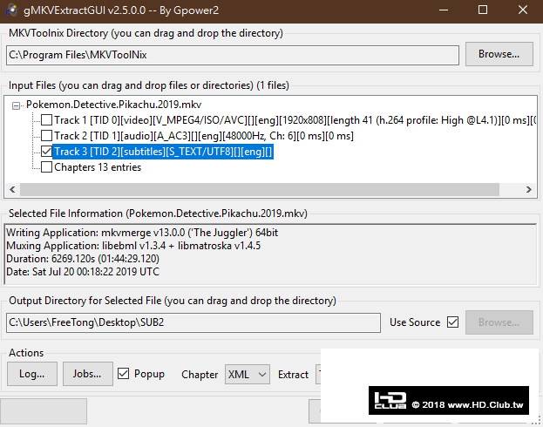Maximize the gMKVExtractGUI window
Viewport: 543px width, 427px height.
(483, 10)
